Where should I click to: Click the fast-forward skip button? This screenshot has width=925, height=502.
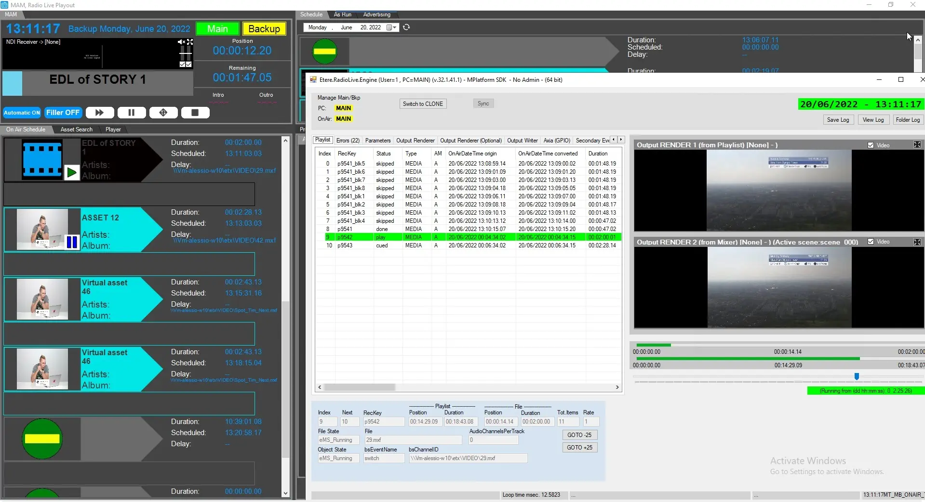[x=100, y=113]
